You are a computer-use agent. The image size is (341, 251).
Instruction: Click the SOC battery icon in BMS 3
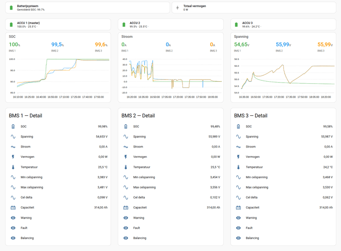click(238, 126)
